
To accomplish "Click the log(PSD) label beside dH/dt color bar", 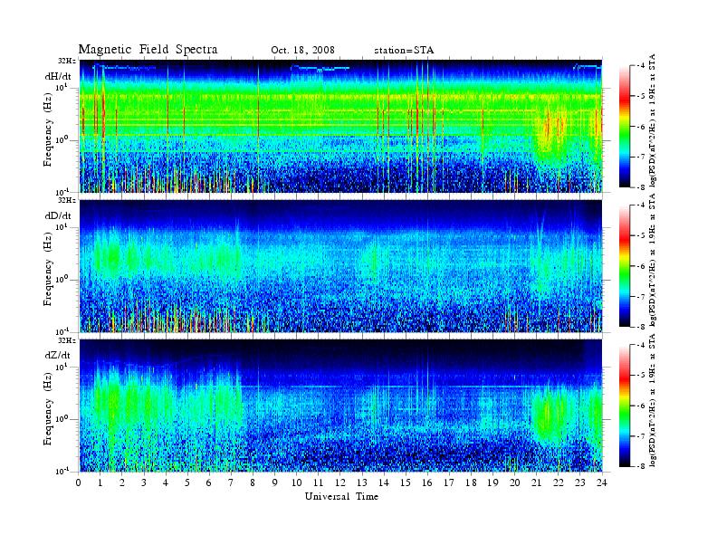I will [653, 120].
